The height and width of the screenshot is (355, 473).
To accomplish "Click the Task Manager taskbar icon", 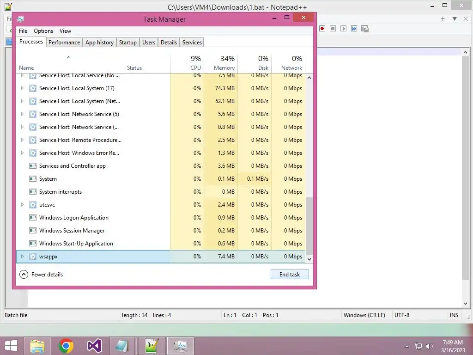I will pos(181,346).
